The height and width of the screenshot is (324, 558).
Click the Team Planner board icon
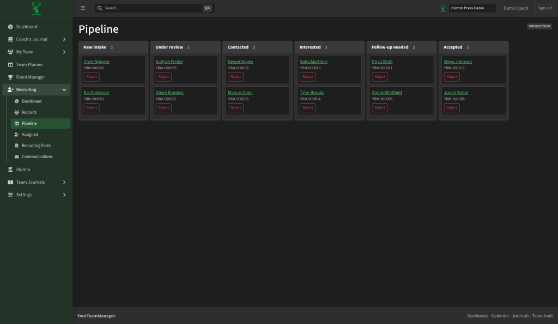pos(10,64)
